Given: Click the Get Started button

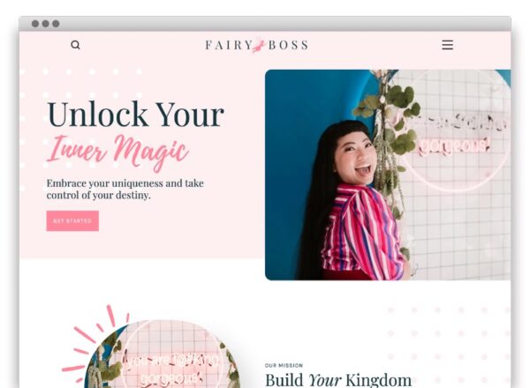Looking at the screenshot, I should click(72, 221).
